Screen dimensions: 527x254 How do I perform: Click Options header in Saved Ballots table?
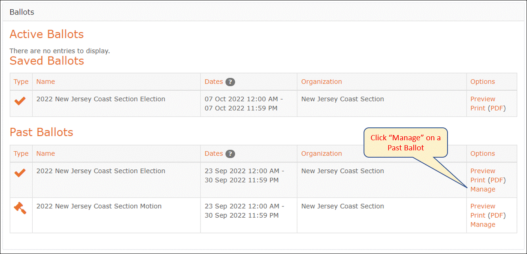(x=483, y=81)
